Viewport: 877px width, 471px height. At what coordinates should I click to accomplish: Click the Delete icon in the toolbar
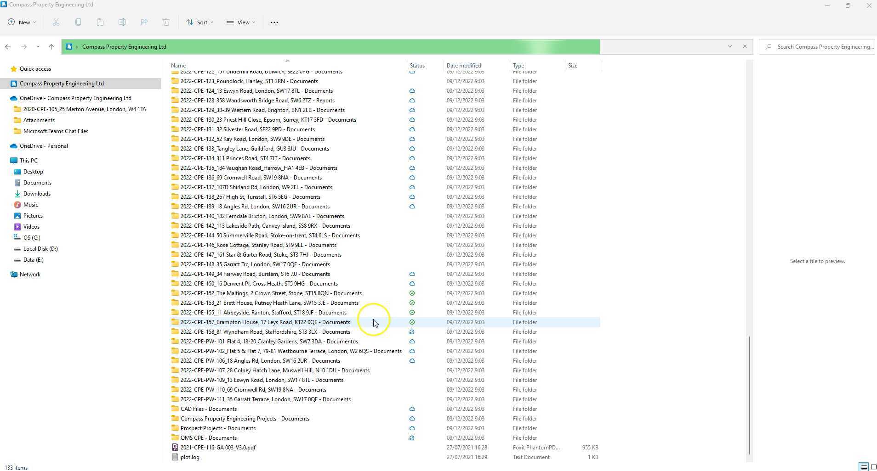pyautogui.click(x=166, y=22)
